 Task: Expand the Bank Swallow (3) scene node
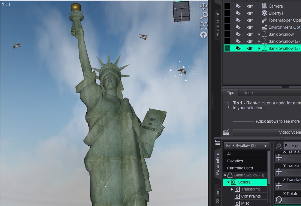[259, 48]
